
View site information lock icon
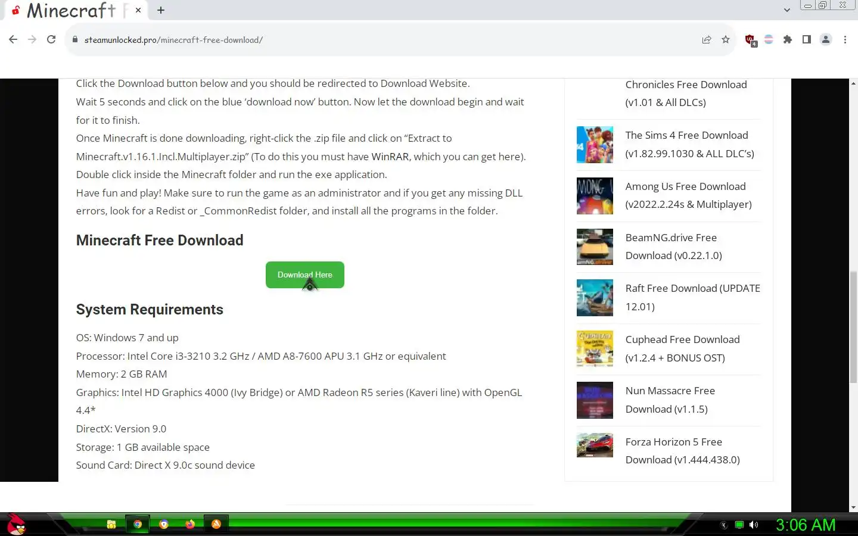click(x=75, y=40)
